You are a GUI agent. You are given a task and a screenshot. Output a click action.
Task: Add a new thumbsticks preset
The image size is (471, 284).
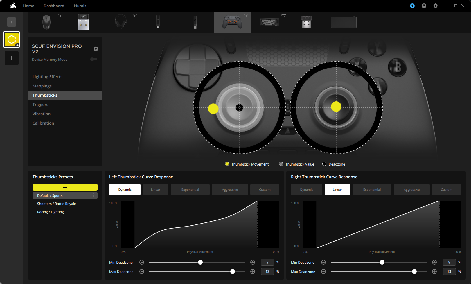pos(65,187)
